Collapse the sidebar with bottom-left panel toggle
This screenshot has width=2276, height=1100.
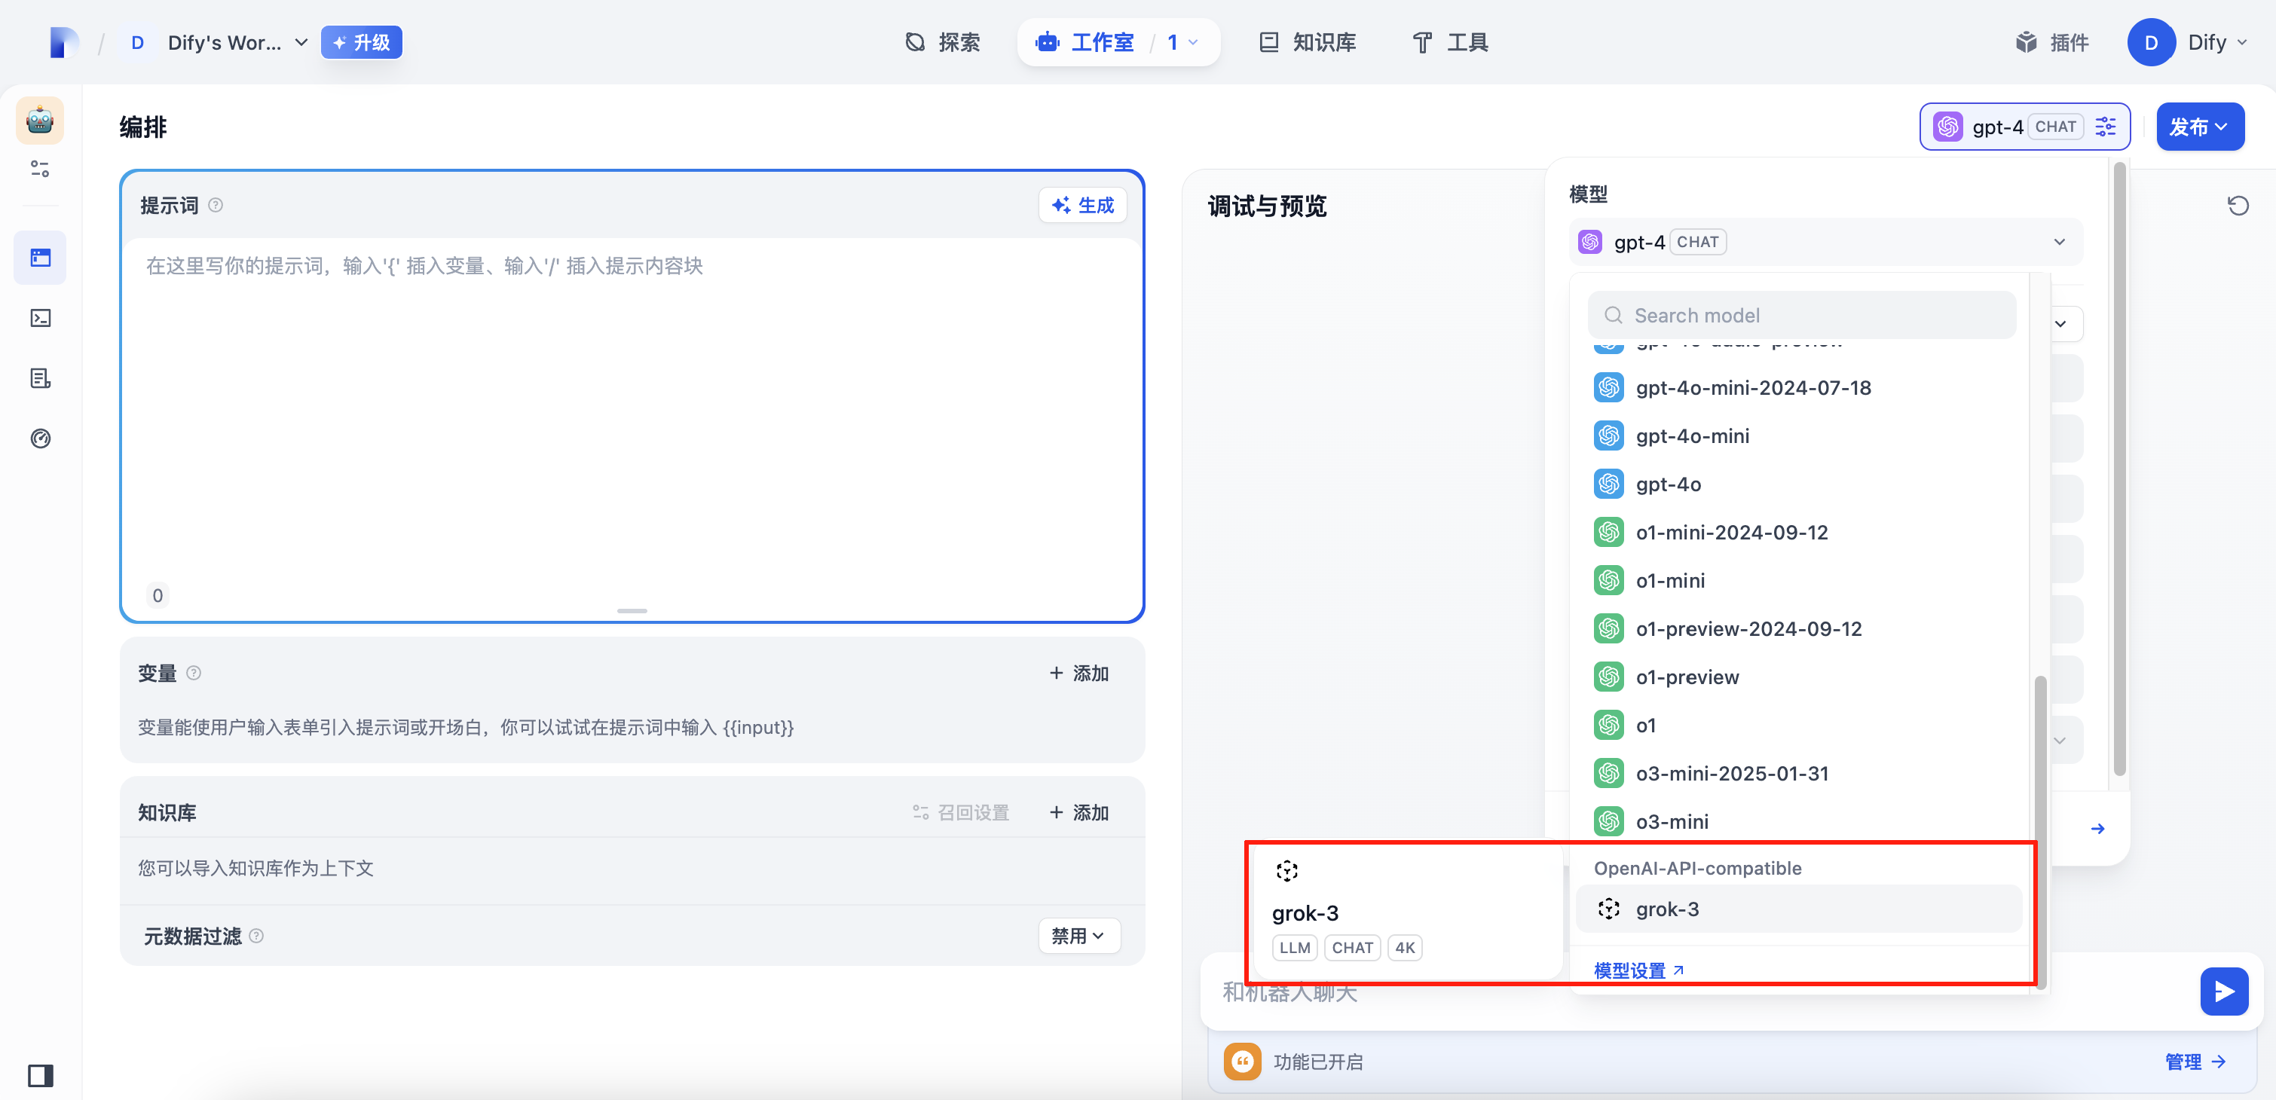tap(40, 1074)
